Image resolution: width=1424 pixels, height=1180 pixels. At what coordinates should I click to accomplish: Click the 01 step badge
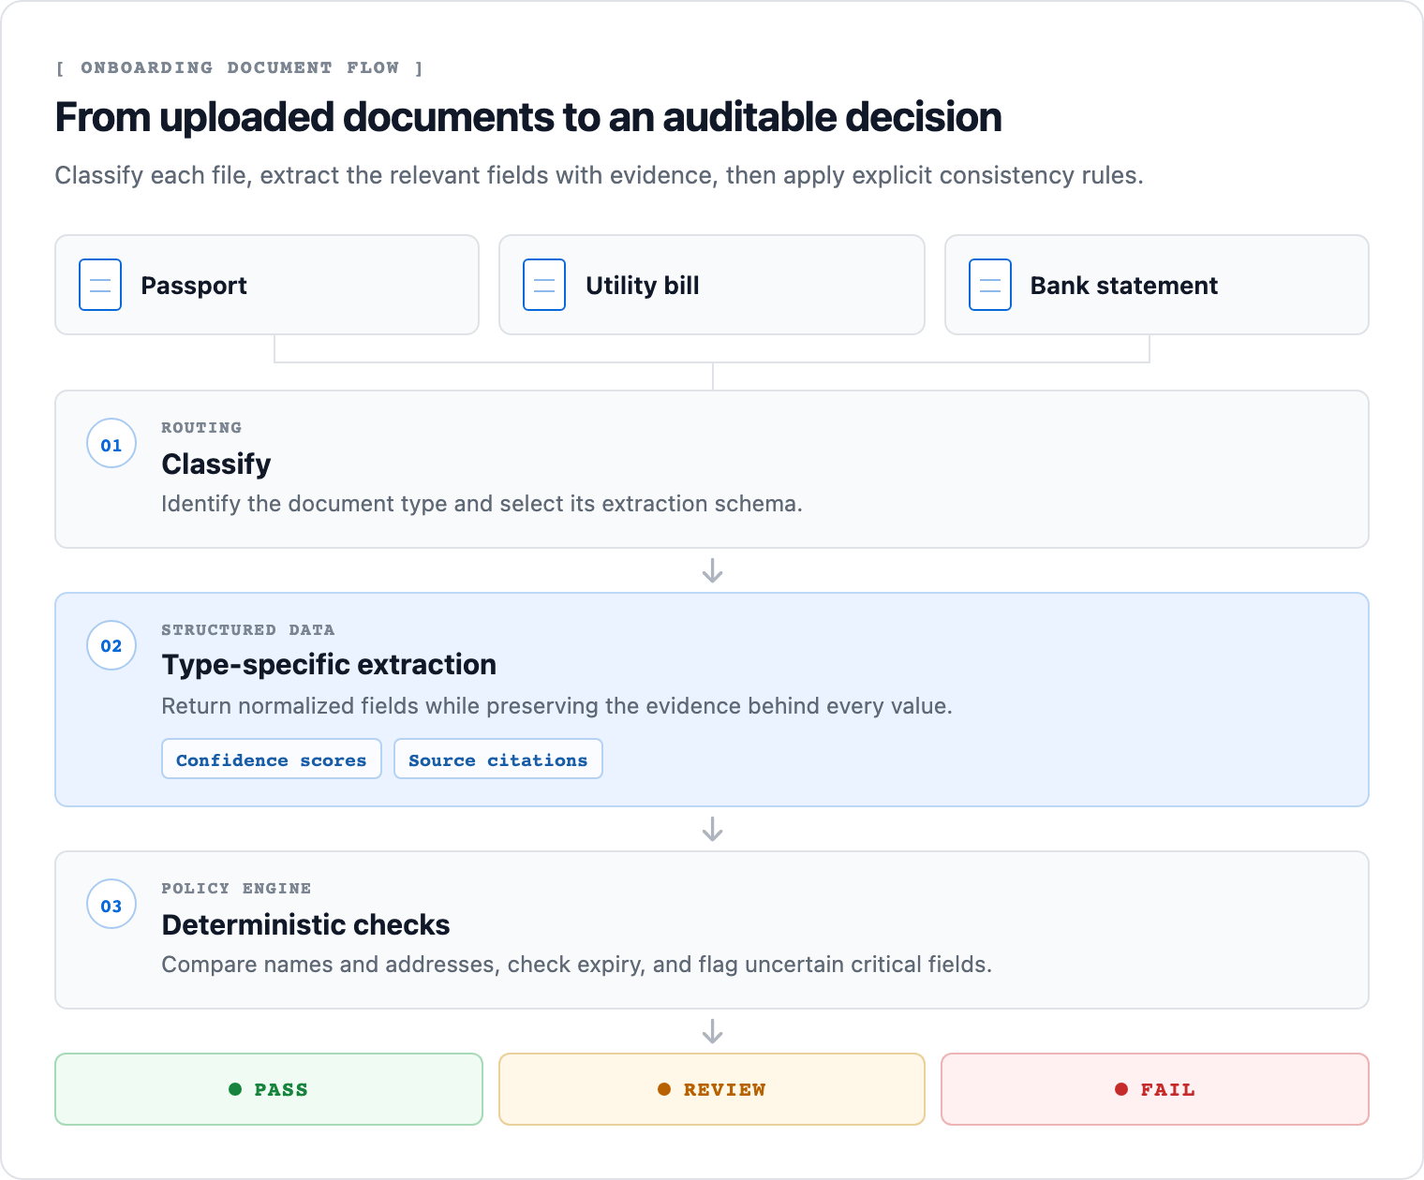pos(111,444)
